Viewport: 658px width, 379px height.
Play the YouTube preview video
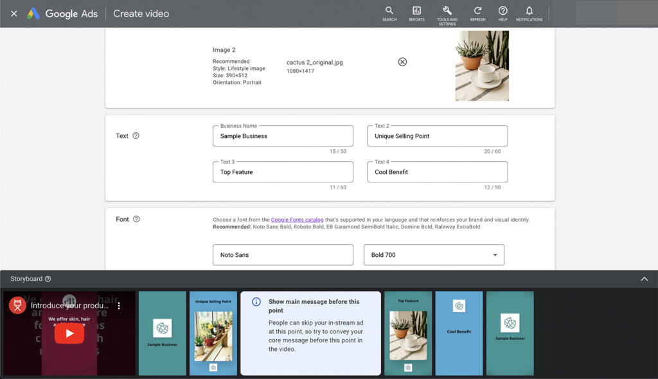[69, 333]
